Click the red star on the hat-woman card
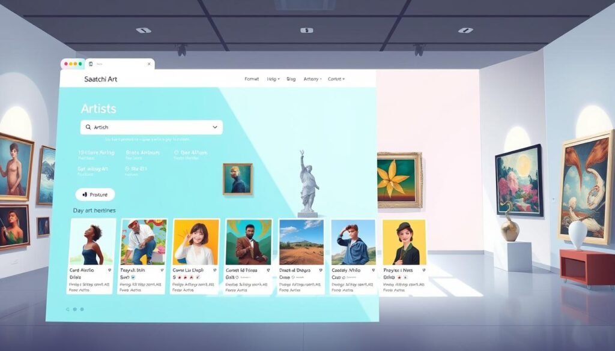The height and width of the screenshot is (351, 615). click(x=399, y=277)
